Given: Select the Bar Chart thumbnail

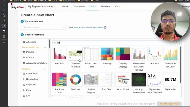Looking at the screenshot, I should point(59,54).
